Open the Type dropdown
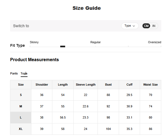This screenshot has width=167, height=137. coord(130,26)
